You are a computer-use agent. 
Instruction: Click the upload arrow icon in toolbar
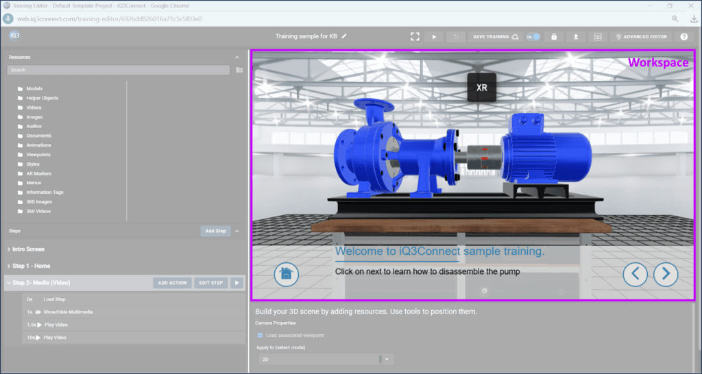pos(576,36)
